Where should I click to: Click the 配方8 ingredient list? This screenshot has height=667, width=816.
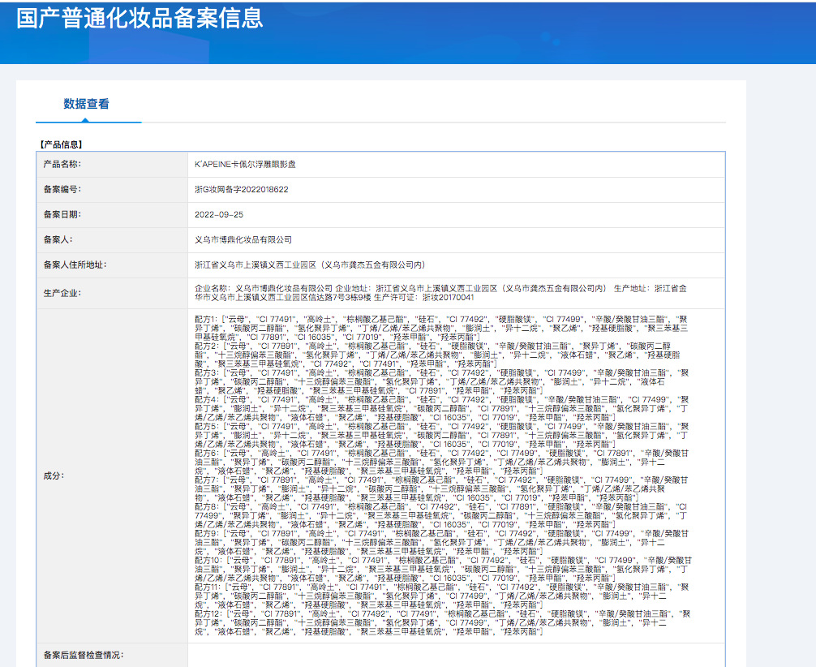[x=442, y=515]
